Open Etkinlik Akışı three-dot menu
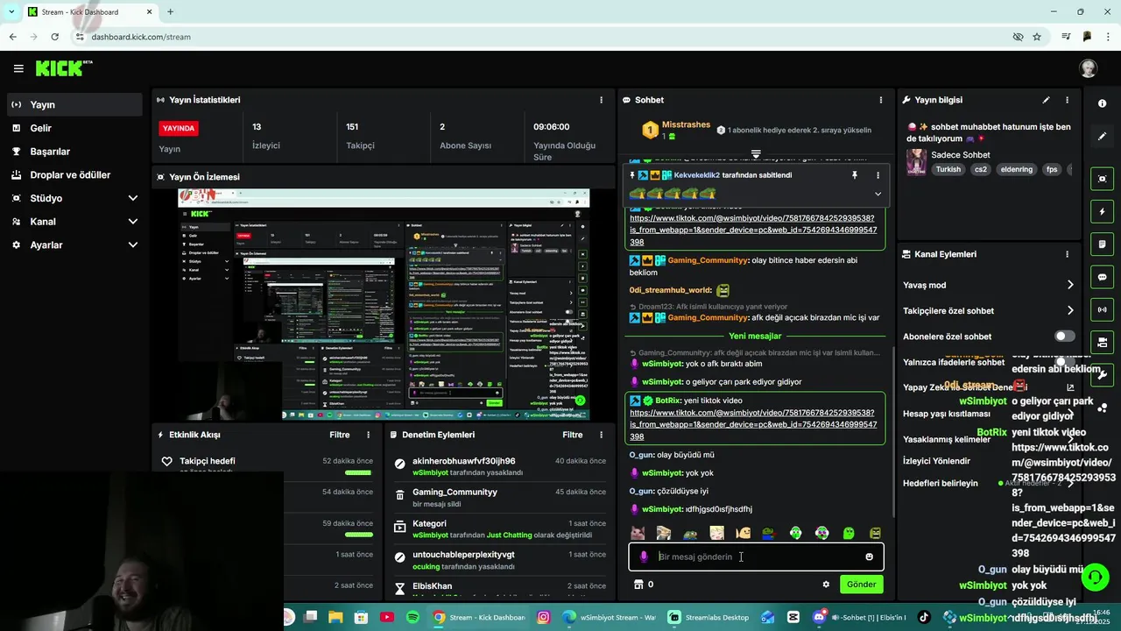This screenshot has width=1121, height=631. coord(368,435)
